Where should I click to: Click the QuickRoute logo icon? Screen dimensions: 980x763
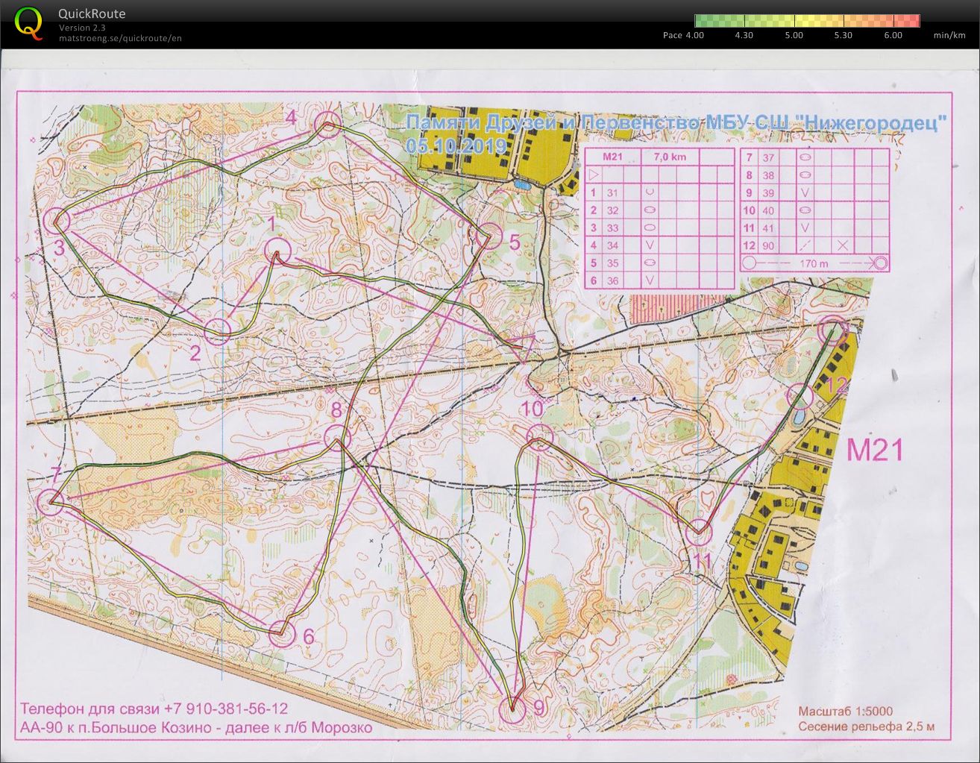[x=28, y=22]
